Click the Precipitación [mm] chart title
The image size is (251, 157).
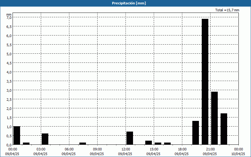129,3
